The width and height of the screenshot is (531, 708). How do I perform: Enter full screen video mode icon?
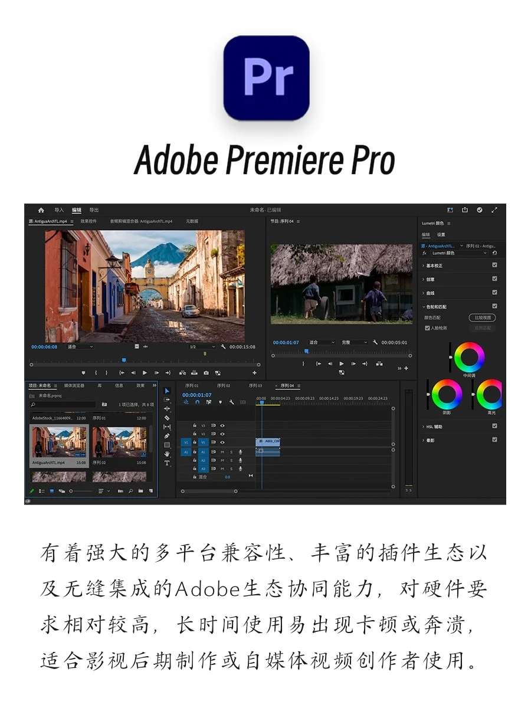[x=494, y=210]
